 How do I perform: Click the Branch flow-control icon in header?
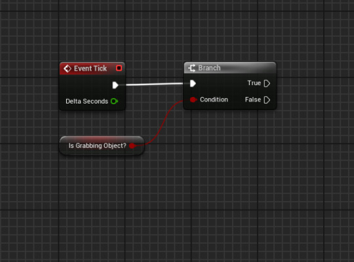(191, 68)
